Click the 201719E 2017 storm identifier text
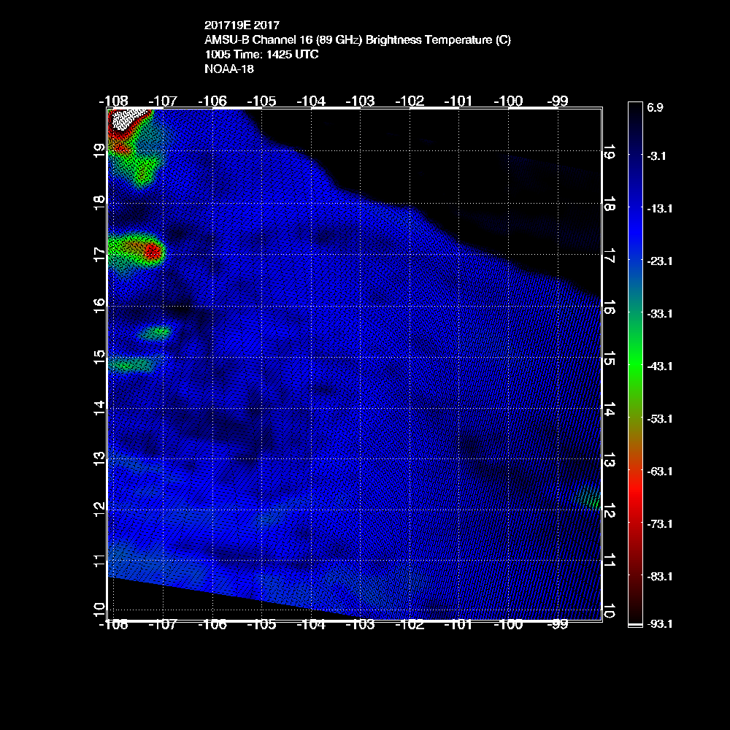The height and width of the screenshot is (730, 730). (242, 26)
